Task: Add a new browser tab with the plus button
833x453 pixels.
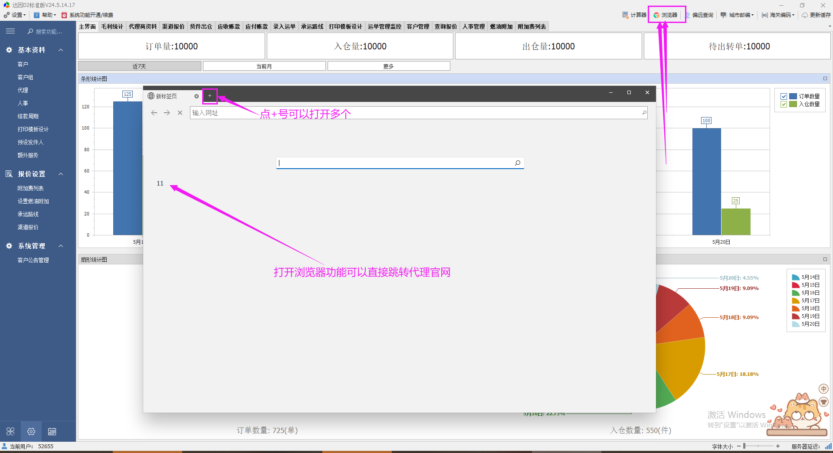Action: click(x=210, y=96)
